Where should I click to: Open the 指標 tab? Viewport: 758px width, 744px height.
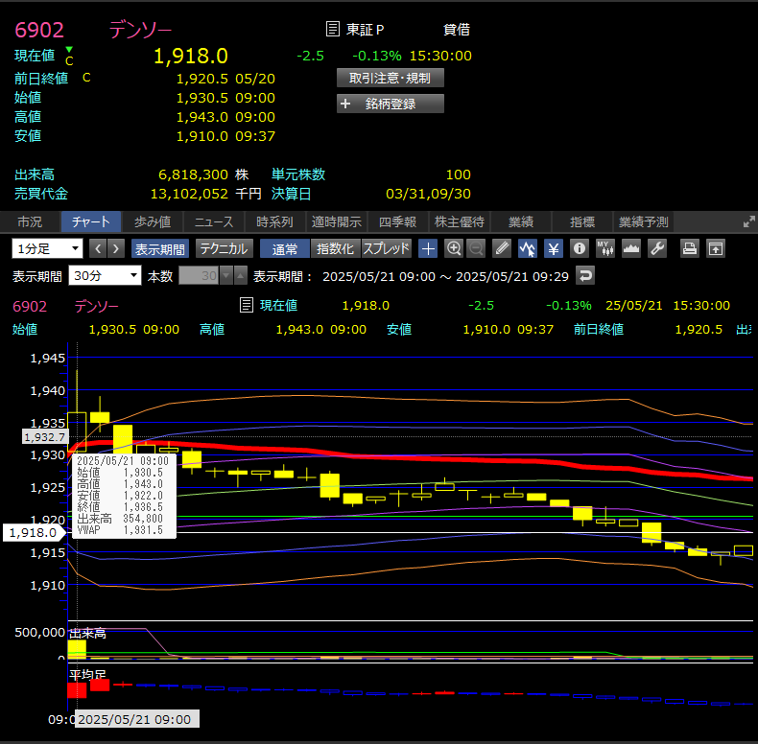click(x=582, y=221)
